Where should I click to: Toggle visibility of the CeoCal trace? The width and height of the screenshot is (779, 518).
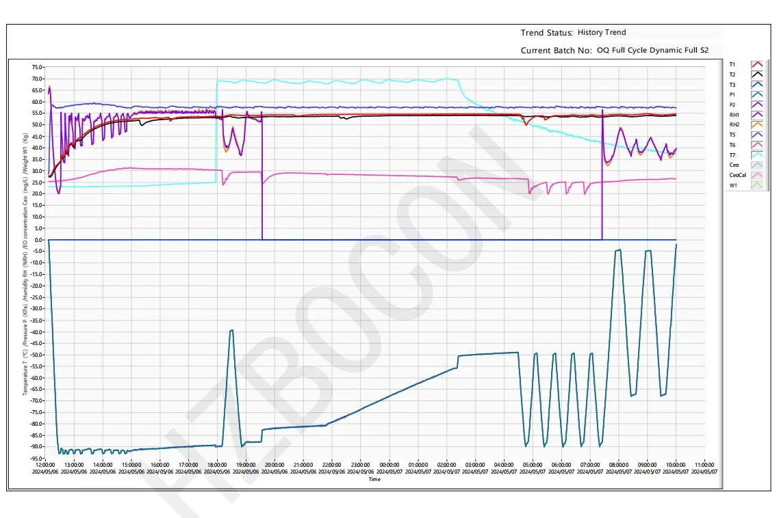[756, 175]
